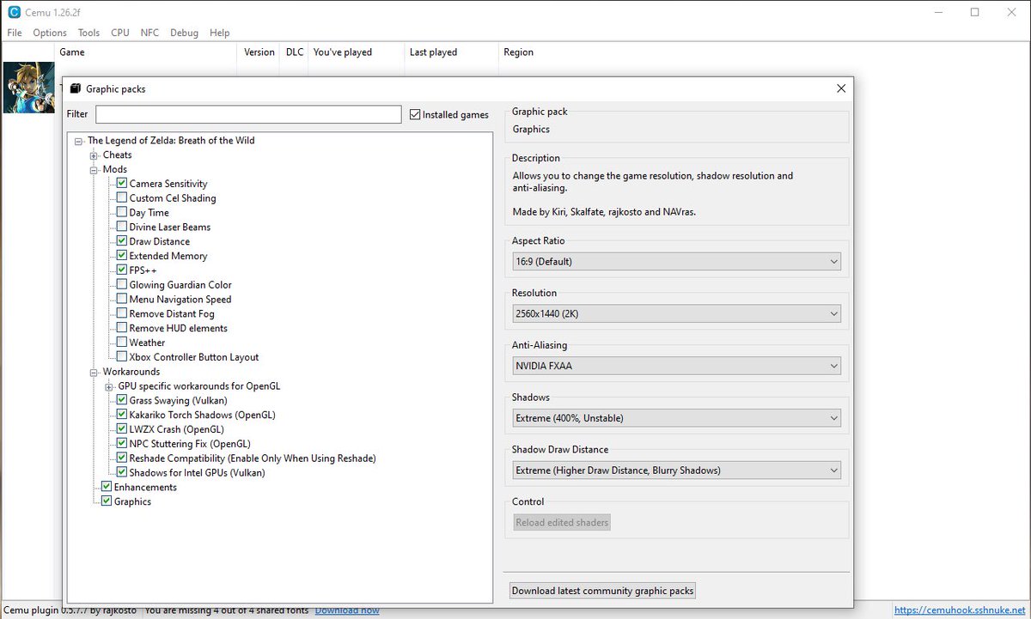This screenshot has width=1031, height=619.
Task: Sort by DLC column header
Action: [295, 52]
